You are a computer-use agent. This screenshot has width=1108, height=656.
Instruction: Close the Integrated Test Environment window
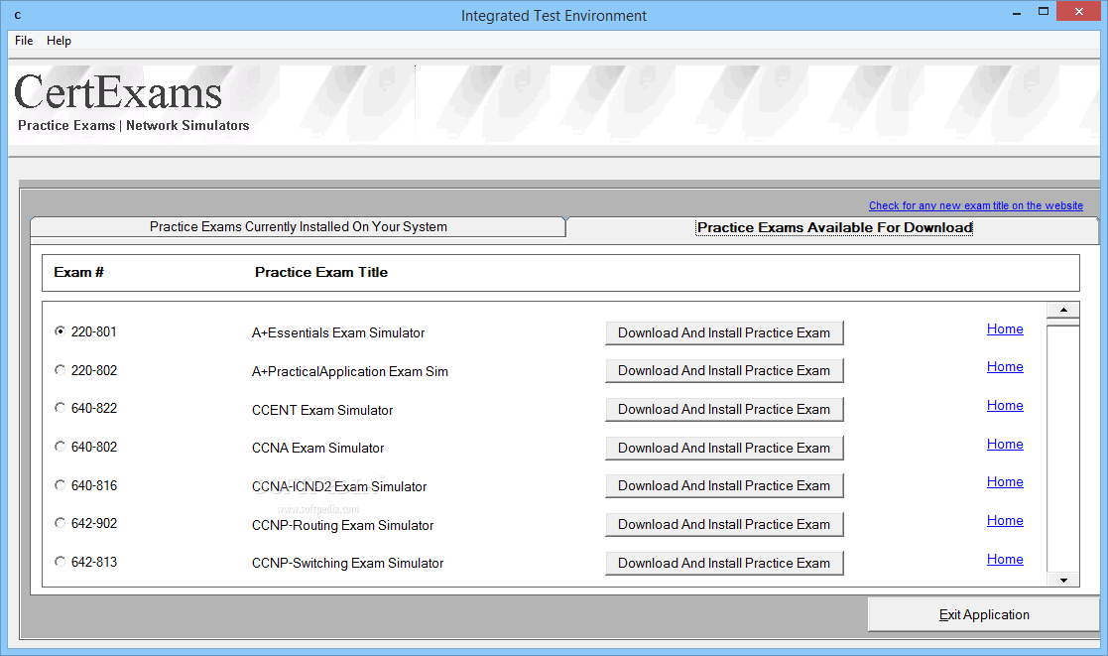1078,11
